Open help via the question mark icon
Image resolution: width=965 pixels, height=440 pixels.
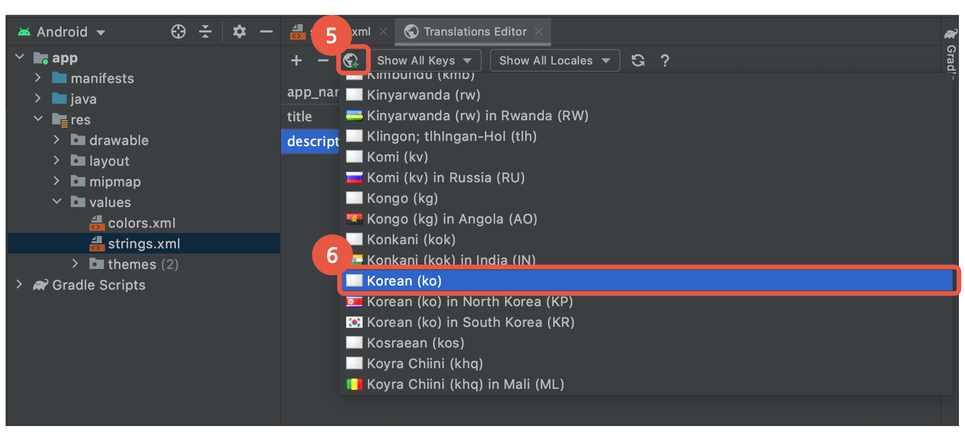(665, 60)
